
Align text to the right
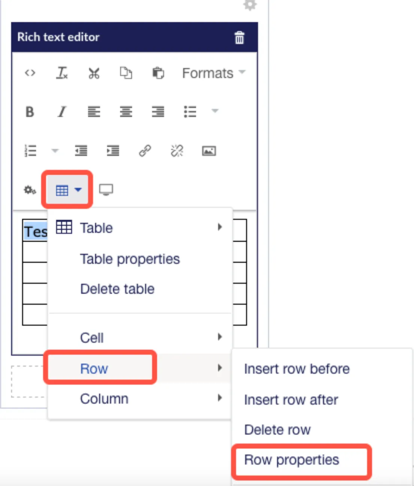tap(158, 112)
